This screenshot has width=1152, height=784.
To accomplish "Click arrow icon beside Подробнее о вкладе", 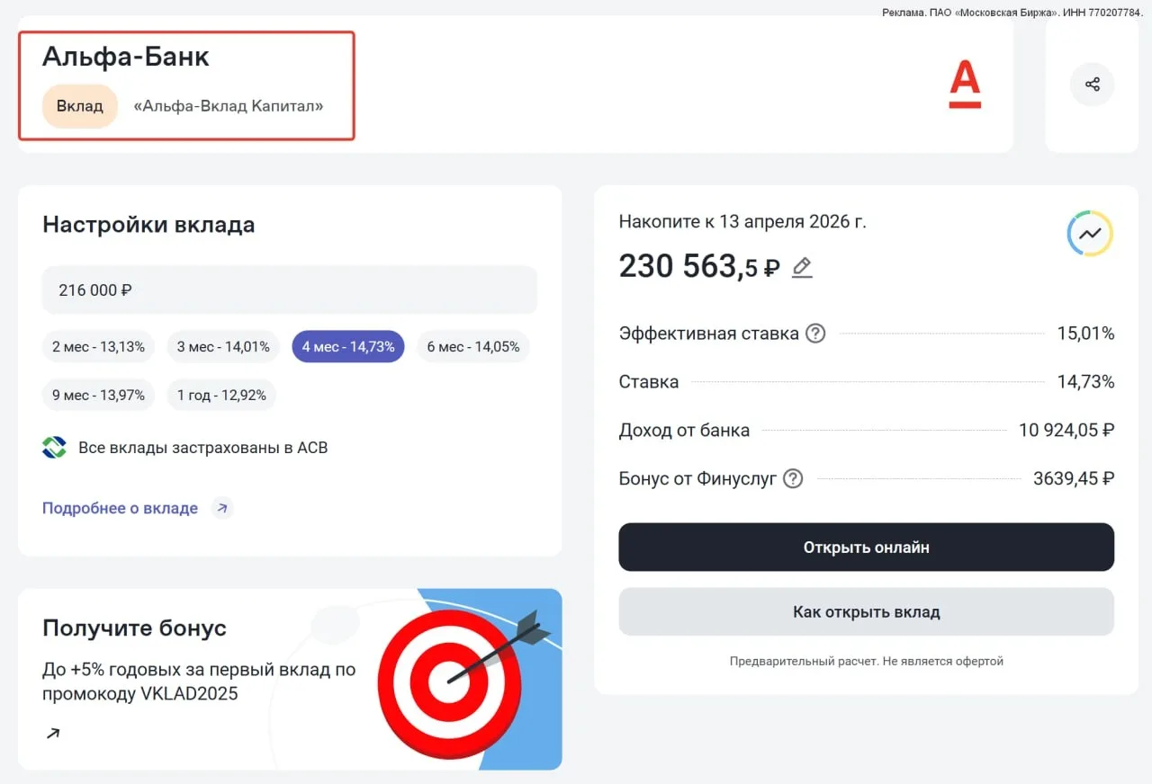I will pos(221,508).
